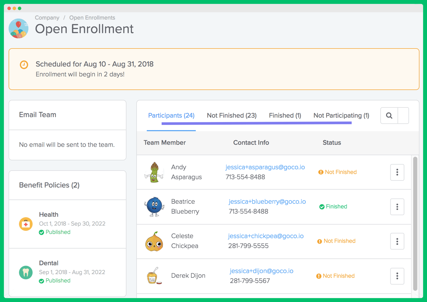This screenshot has width=427, height=302.
Task: Click the warning icon on Celeste's status
Action: point(319,241)
